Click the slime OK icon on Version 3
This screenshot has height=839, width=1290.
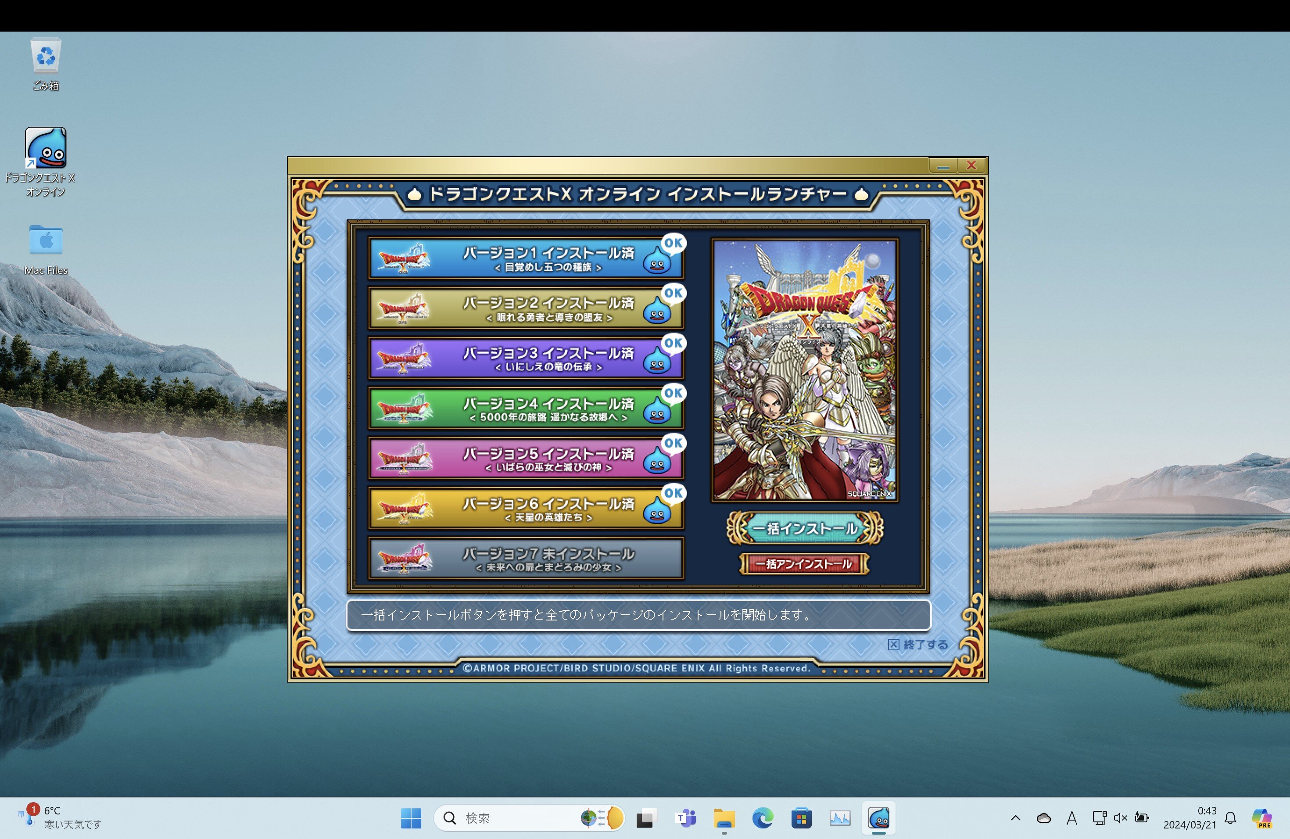pos(664,354)
